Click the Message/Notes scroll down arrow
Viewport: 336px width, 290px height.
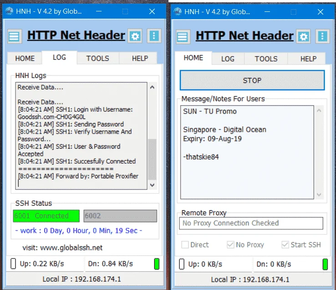click(x=319, y=195)
